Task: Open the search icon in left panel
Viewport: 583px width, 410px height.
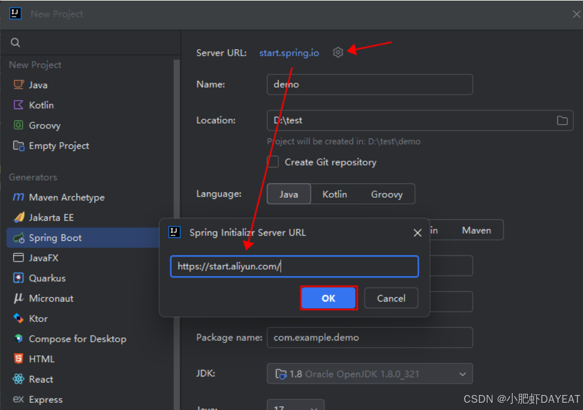Action: 15,43
